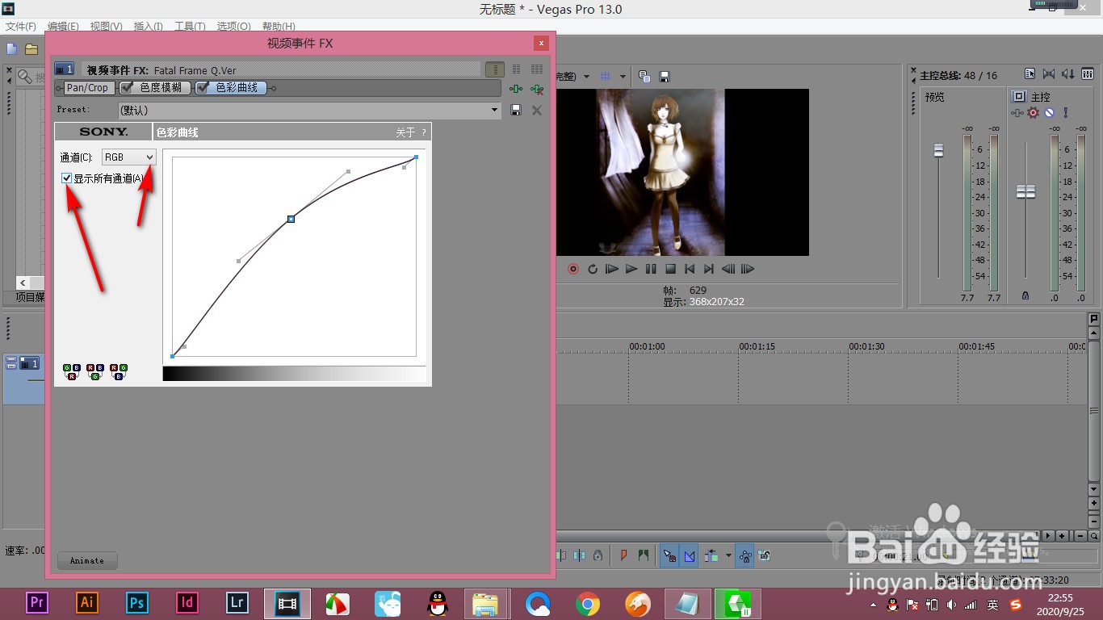This screenshot has height=620, width=1103.
Task: Uncheck the 显示所有通道 checkbox
Action: coord(66,178)
